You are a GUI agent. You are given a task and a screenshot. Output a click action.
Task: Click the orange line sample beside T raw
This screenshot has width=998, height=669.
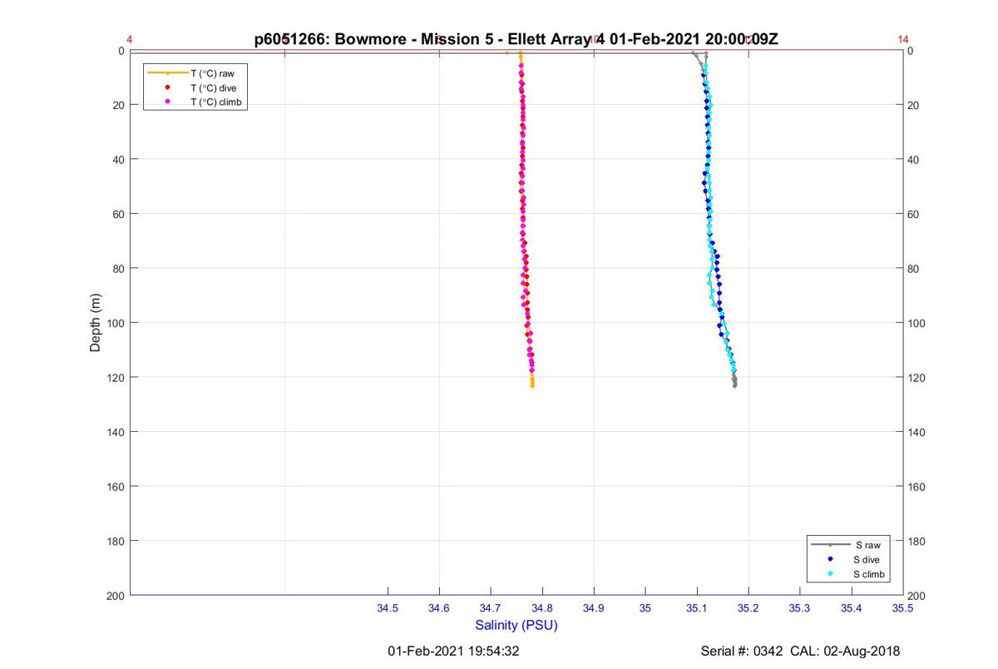tap(167, 73)
